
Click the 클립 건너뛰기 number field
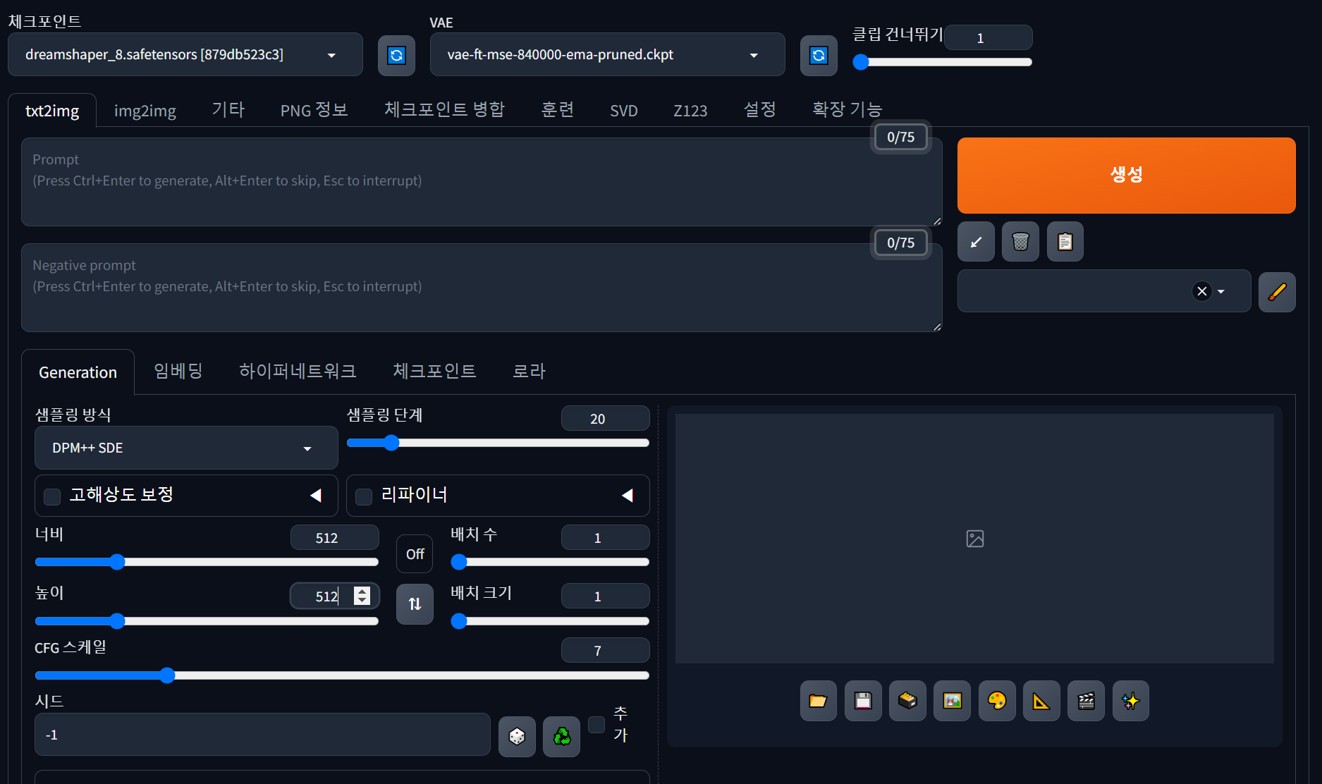point(988,37)
